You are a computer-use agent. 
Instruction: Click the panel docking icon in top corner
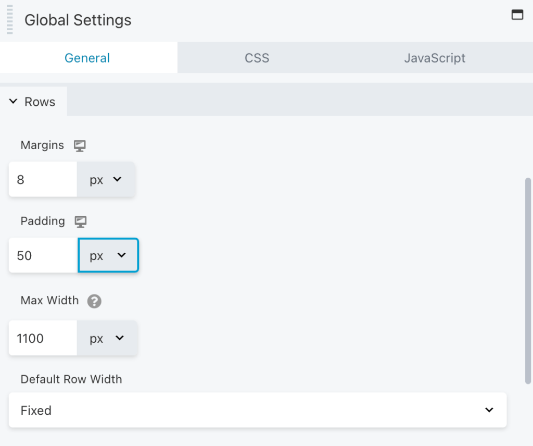[517, 15]
